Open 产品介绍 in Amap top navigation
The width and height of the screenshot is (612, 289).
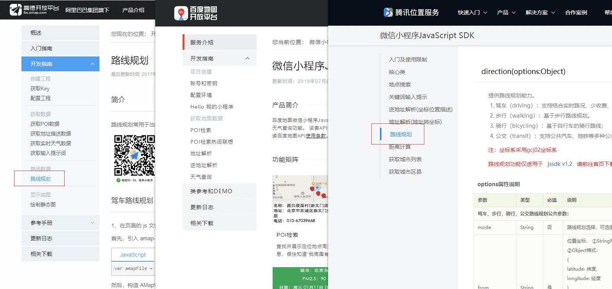[x=133, y=10]
